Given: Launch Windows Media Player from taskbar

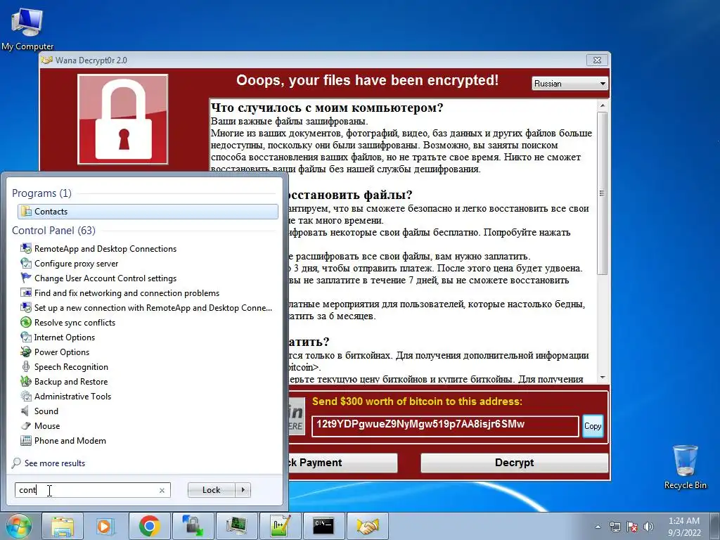Looking at the screenshot, I should tap(105, 526).
